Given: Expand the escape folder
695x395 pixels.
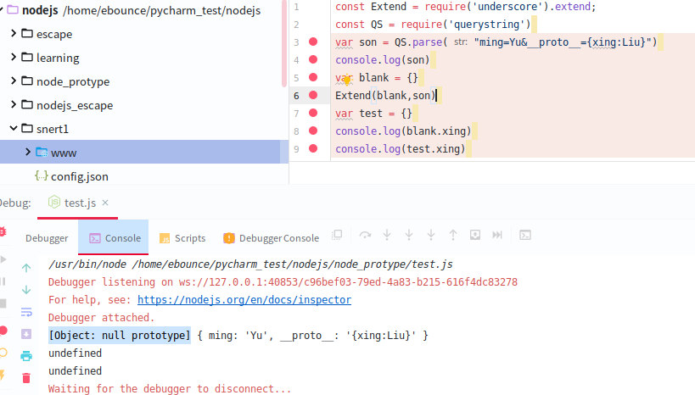Looking at the screenshot, I should tap(14, 34).
